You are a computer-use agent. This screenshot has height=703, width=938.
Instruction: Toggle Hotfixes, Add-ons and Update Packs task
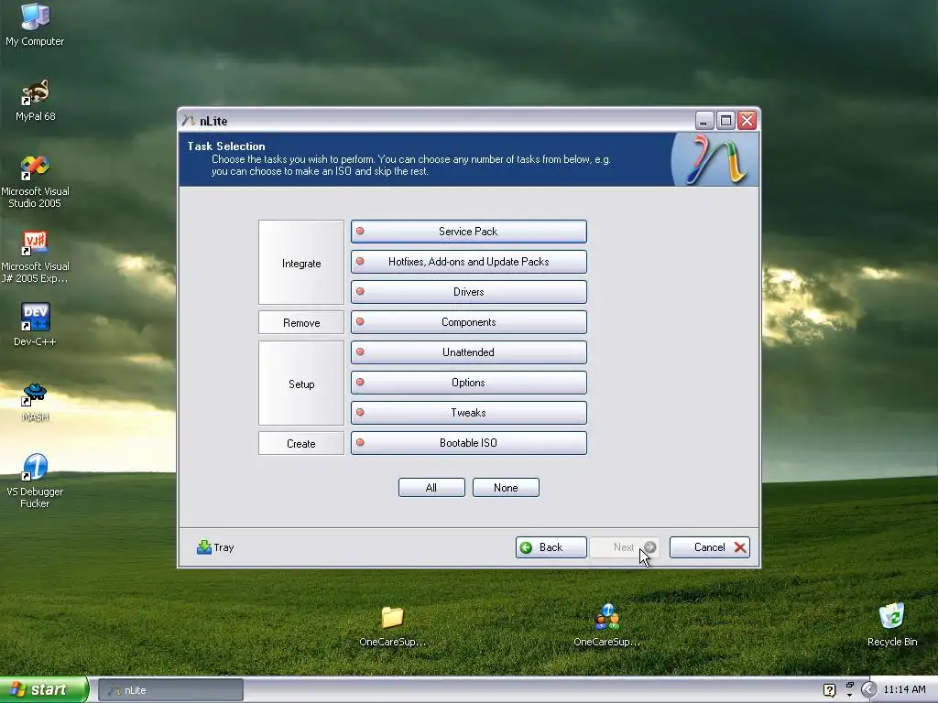(x=468, y=262)
